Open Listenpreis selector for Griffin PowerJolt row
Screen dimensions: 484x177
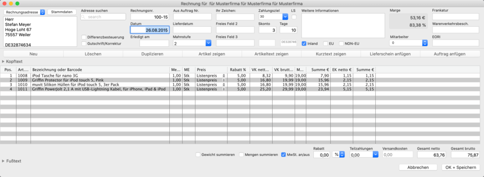(223, 89)
